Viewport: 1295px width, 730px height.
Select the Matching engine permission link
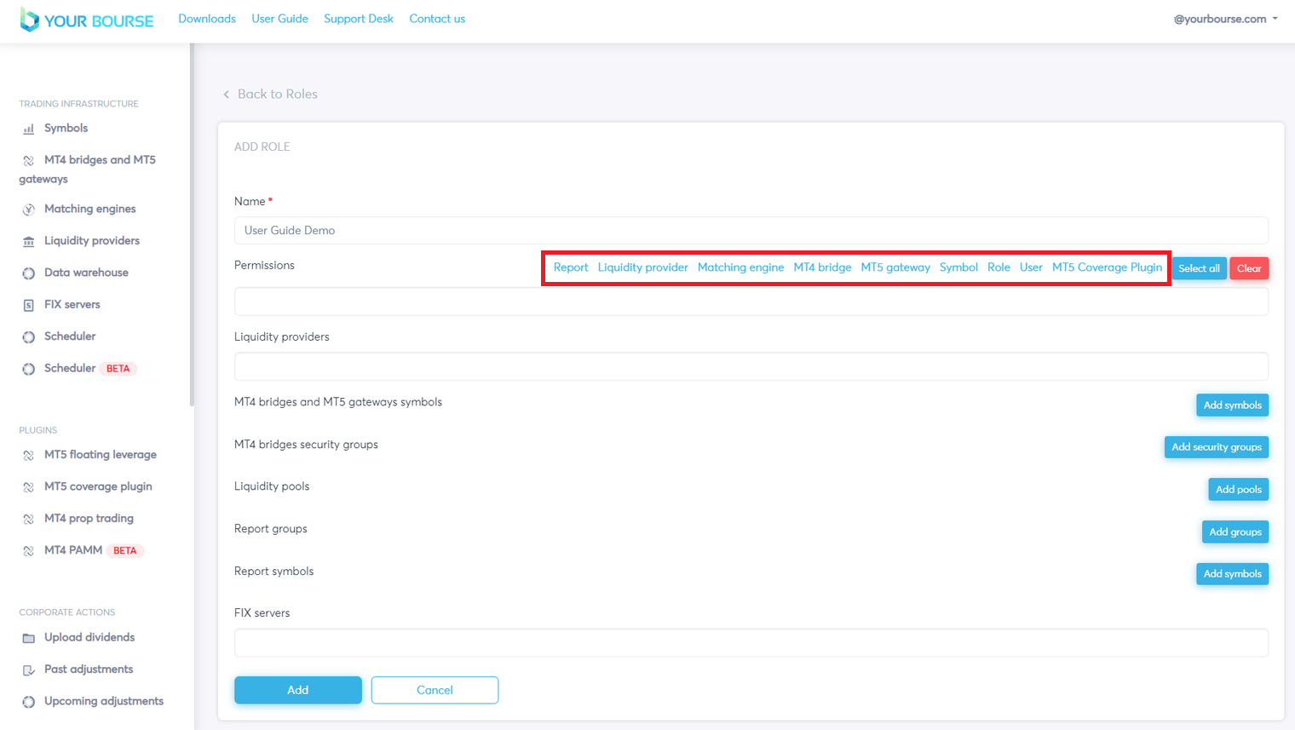[x=740, y=267]
